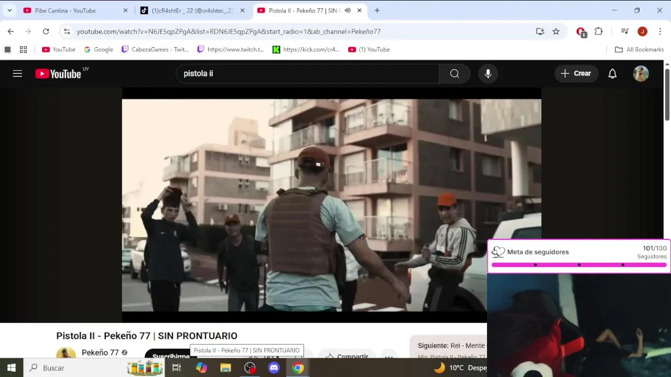Open the tab search dropdown arrow
Image resolution: width=671 pixels, height=377 pixels.
[x=9, y=10]
